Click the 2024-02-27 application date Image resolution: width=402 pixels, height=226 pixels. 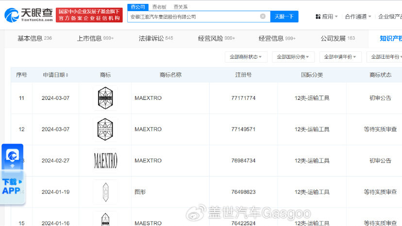click(x=56, y=161)
